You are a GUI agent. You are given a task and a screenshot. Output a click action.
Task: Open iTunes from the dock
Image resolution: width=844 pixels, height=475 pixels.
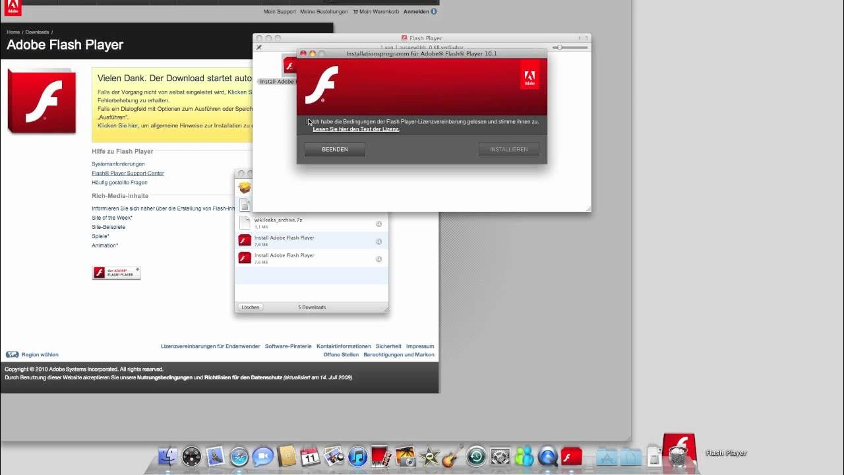coord(357,457)
